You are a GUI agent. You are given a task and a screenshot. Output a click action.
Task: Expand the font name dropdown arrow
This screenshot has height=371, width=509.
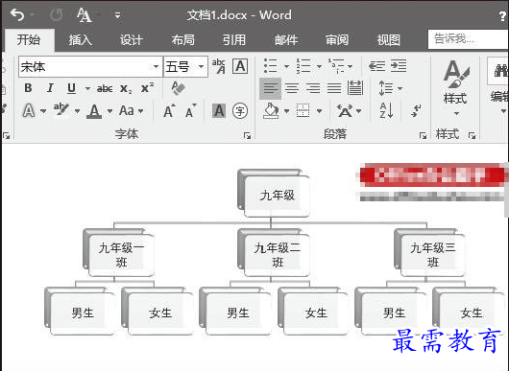[157, 67]
